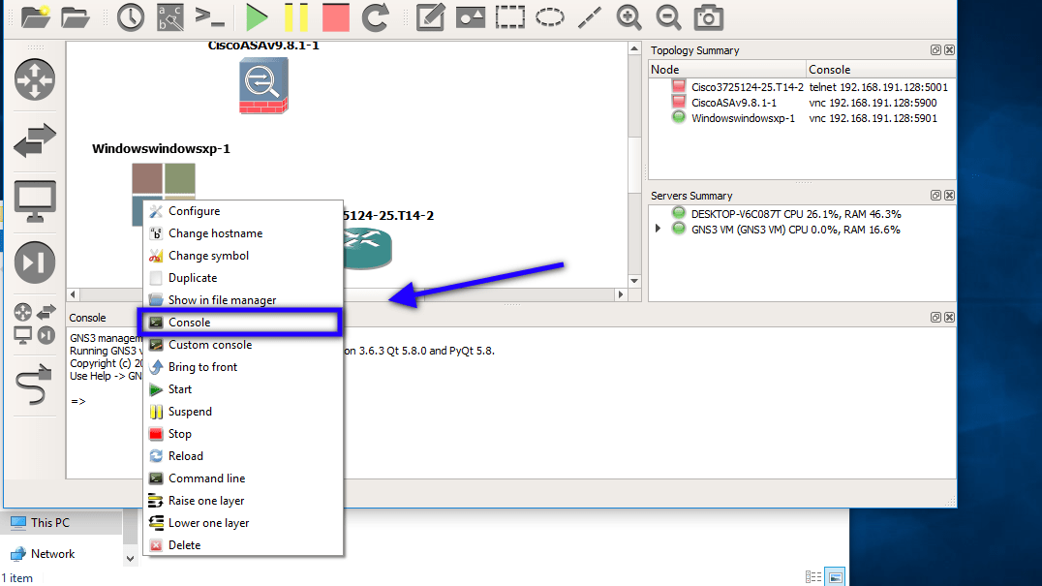The image size is (1042, 586).
Task: Close the Servers Summary panel
Action: point(950,196)
